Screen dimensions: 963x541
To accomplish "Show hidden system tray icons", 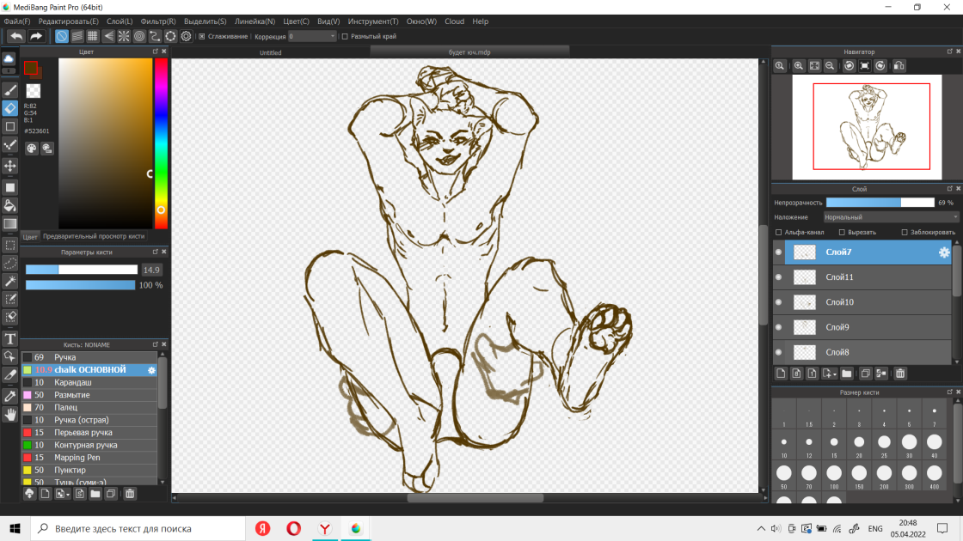I will pos(761,528).
